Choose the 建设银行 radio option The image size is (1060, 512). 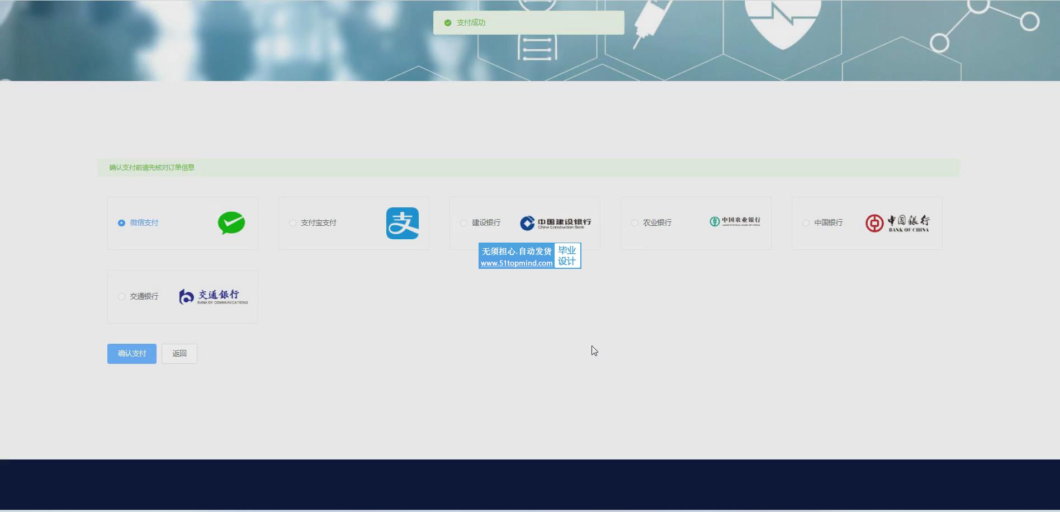[x=463, y=223]
